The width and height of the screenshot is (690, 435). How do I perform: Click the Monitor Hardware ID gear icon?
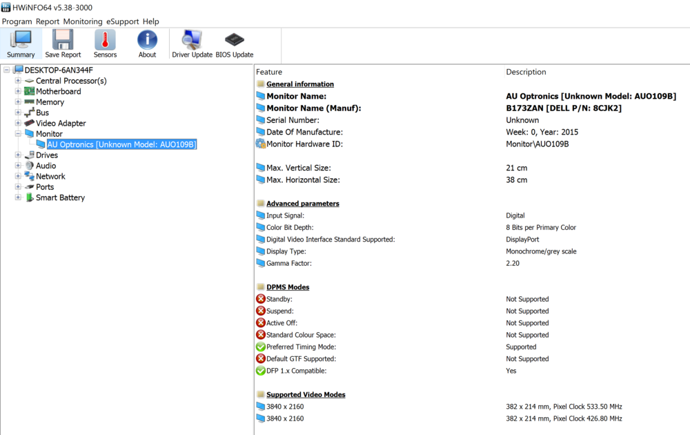(x=260, y=144)
